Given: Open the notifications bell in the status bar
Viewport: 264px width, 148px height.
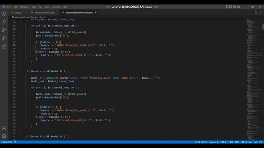Looking at the screenshot, I should click(x=260, y=142).
